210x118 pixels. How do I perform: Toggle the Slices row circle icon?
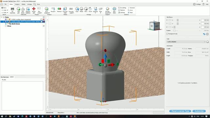(x=6, y=26)
